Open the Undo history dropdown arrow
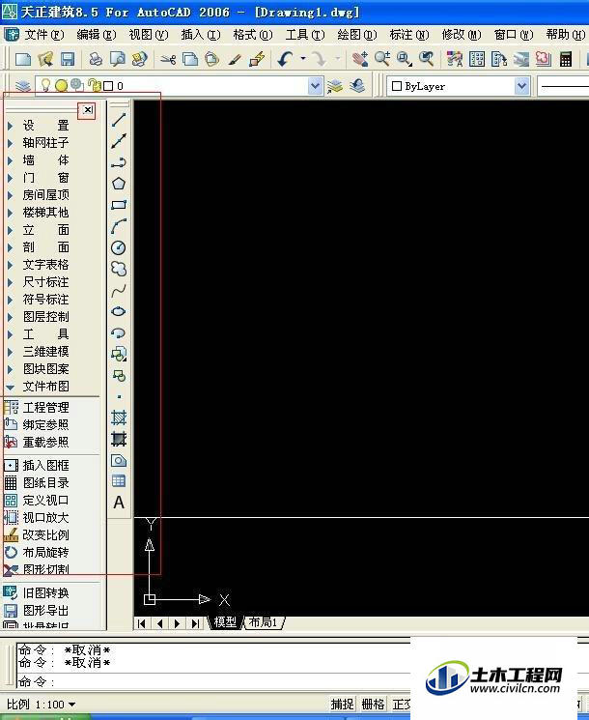Viewport: 589px width, 720px height. (x=303, y=59)
